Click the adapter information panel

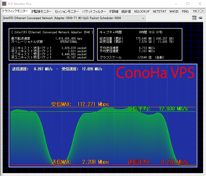tap(52, 44)
